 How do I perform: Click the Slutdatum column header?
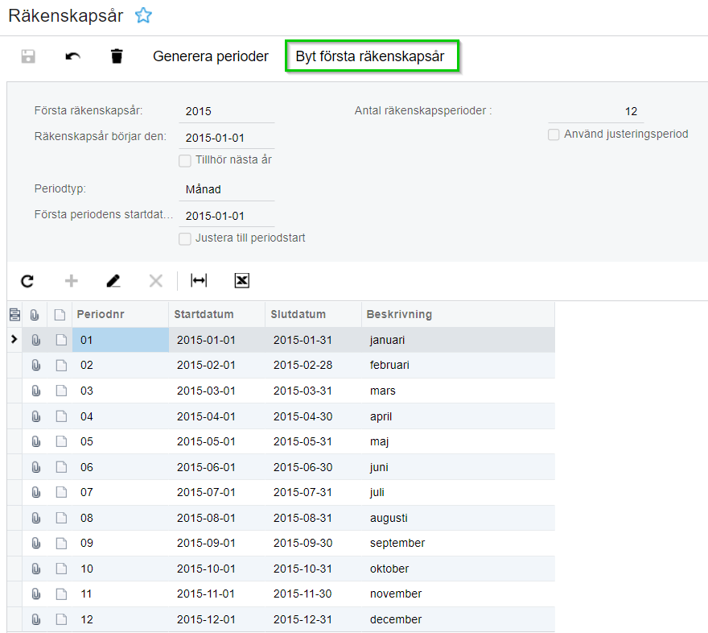313,314
